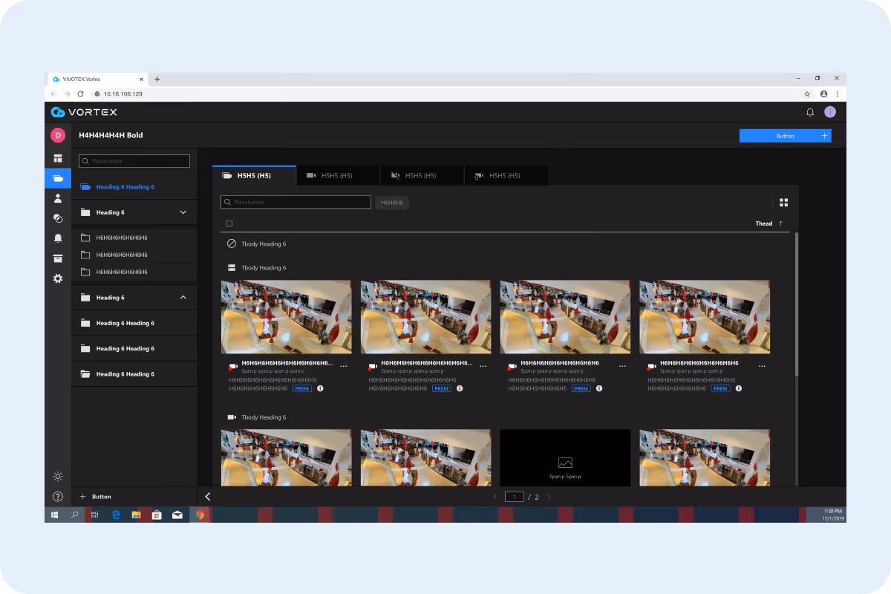
Task: Switch to the grid view icon
Action: click(783, 202)
